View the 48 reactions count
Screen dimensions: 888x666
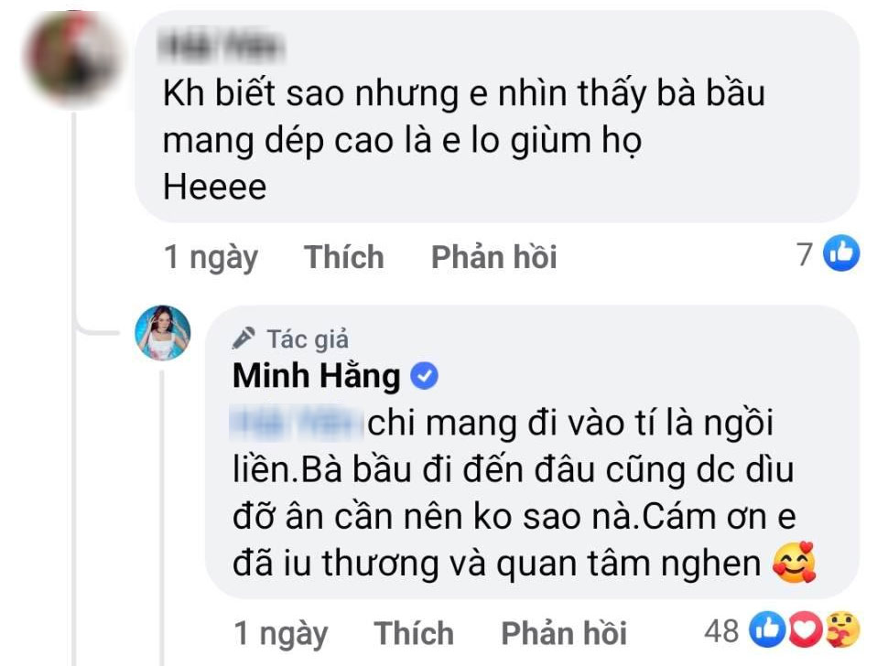point(720,630)
